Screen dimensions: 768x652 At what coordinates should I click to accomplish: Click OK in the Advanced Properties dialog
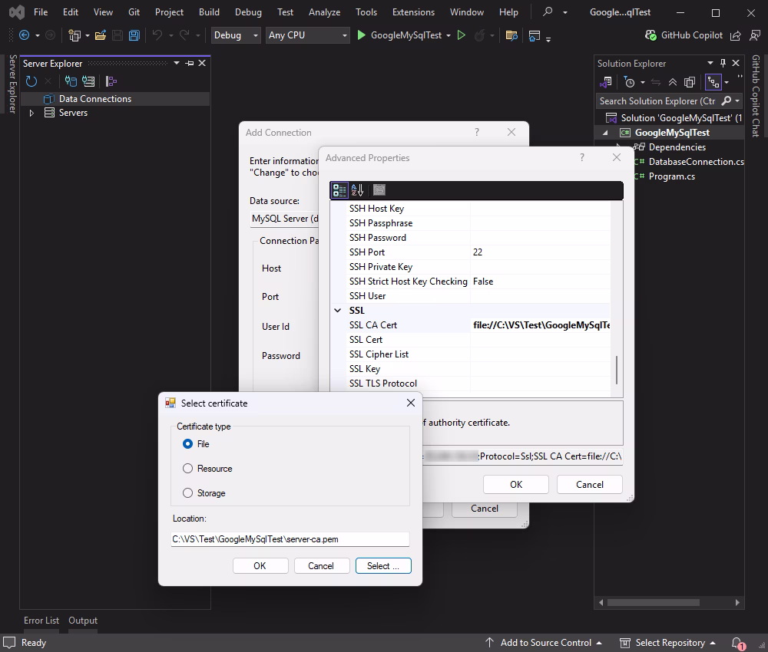pos(515,484)
